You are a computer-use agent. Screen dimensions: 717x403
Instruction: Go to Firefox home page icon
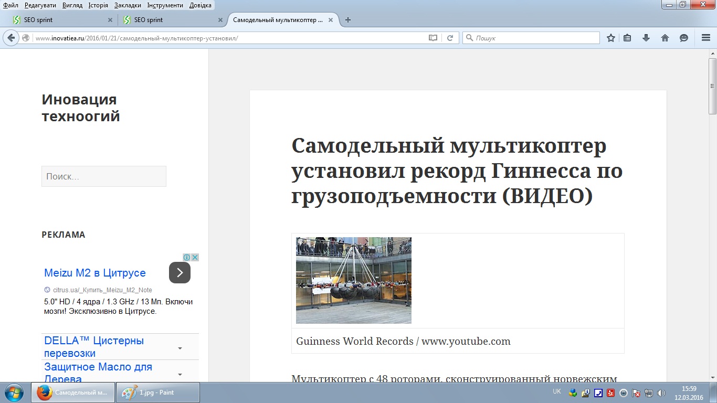tap(665, 38)
